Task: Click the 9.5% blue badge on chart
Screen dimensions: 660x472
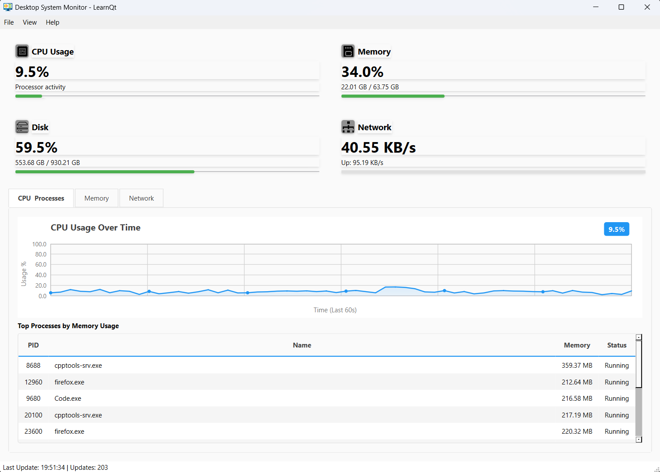Action: tap(616, 229)
